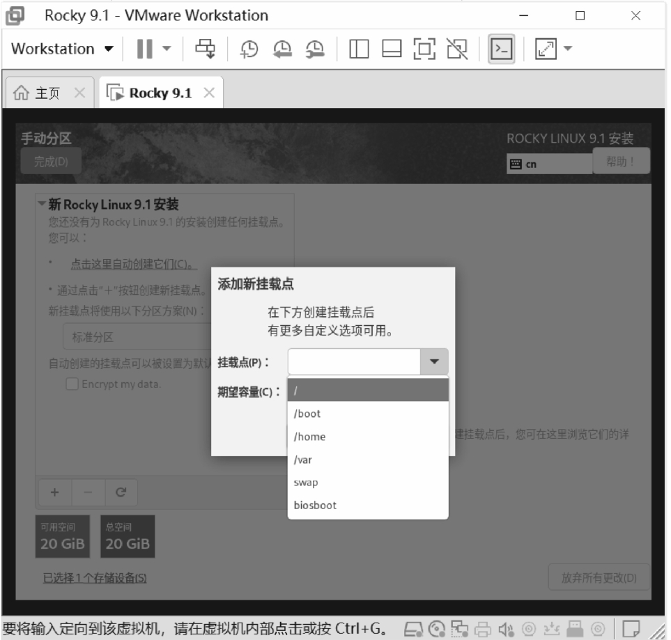Open the Workstation dropdown menu

click(x=62, y=49)
